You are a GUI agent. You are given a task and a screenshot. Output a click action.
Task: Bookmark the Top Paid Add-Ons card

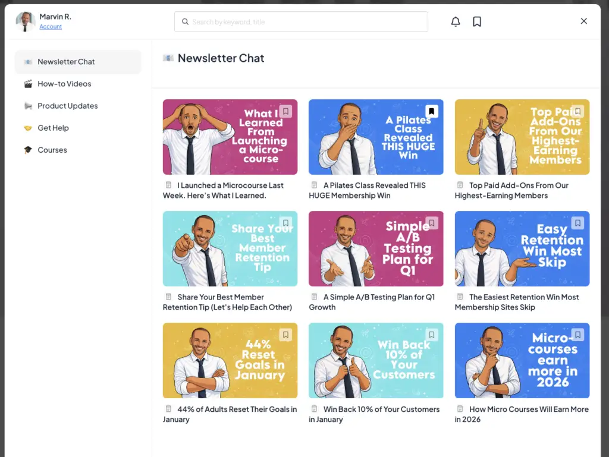(x=577, y=111)
